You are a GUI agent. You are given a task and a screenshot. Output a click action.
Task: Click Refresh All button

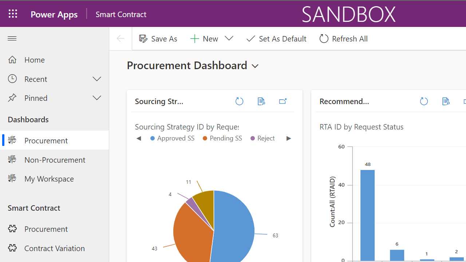(x=343, y=39)
